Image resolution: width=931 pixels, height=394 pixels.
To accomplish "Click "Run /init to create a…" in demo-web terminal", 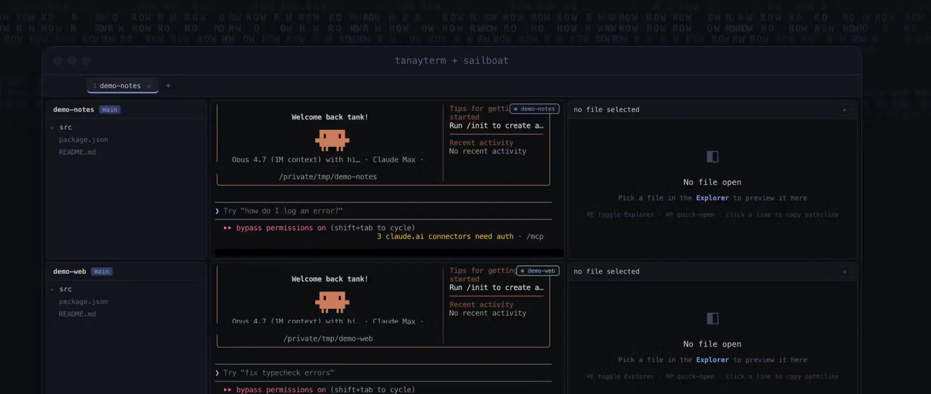I will 496,288.
